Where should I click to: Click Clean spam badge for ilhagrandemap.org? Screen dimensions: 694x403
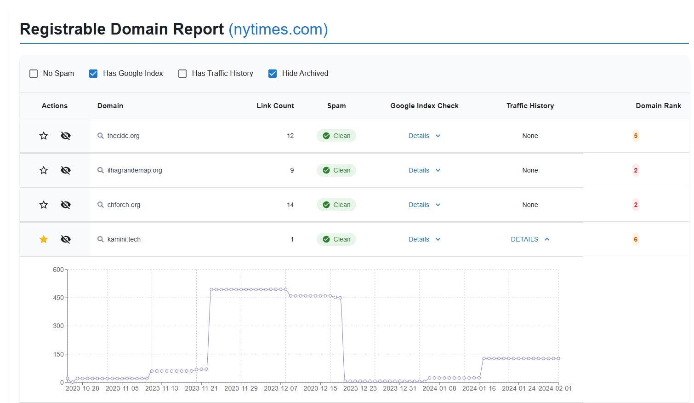coord(336,170)
